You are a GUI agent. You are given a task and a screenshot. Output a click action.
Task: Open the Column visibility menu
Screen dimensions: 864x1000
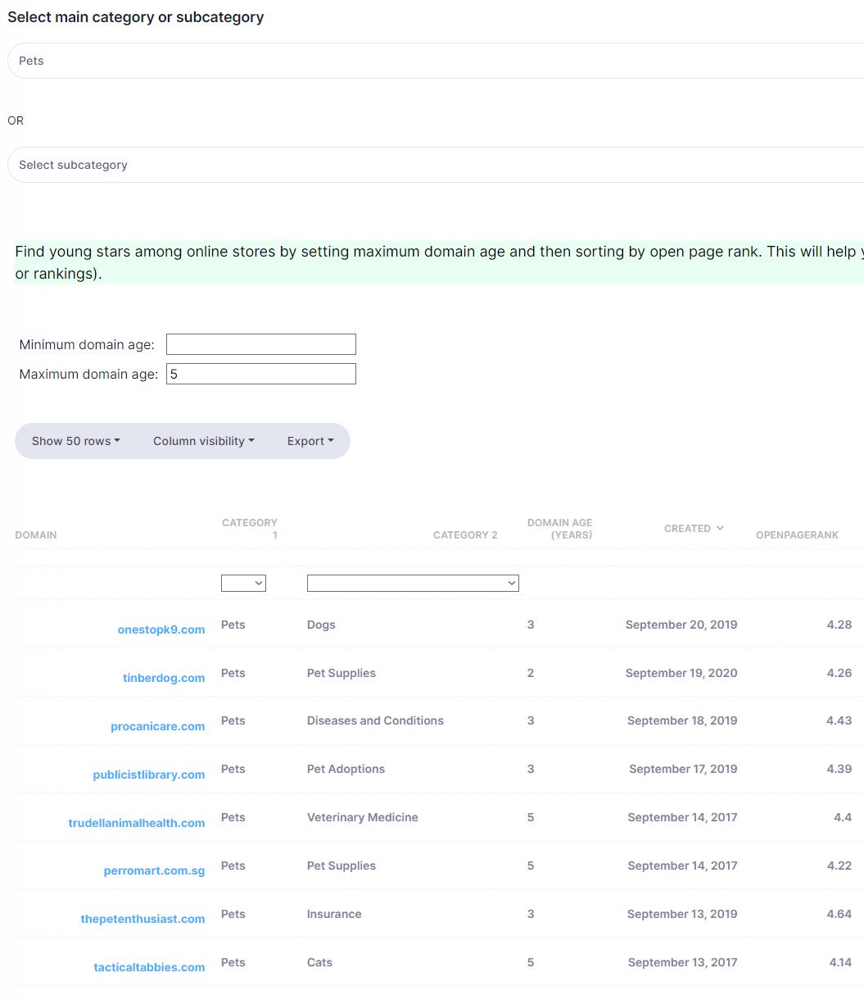coord(203,441)
